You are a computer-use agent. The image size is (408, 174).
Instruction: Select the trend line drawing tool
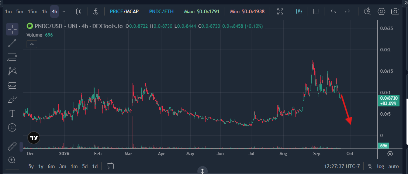12,43
